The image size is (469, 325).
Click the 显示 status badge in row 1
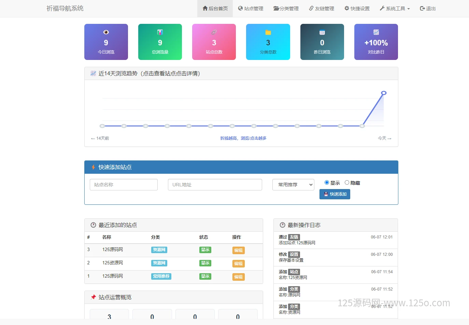tap(205, 276)
